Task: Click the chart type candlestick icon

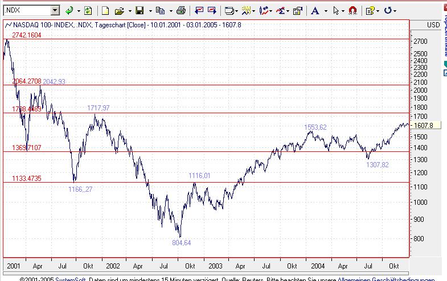Action: pyautogui.click(x=264, y=11)
